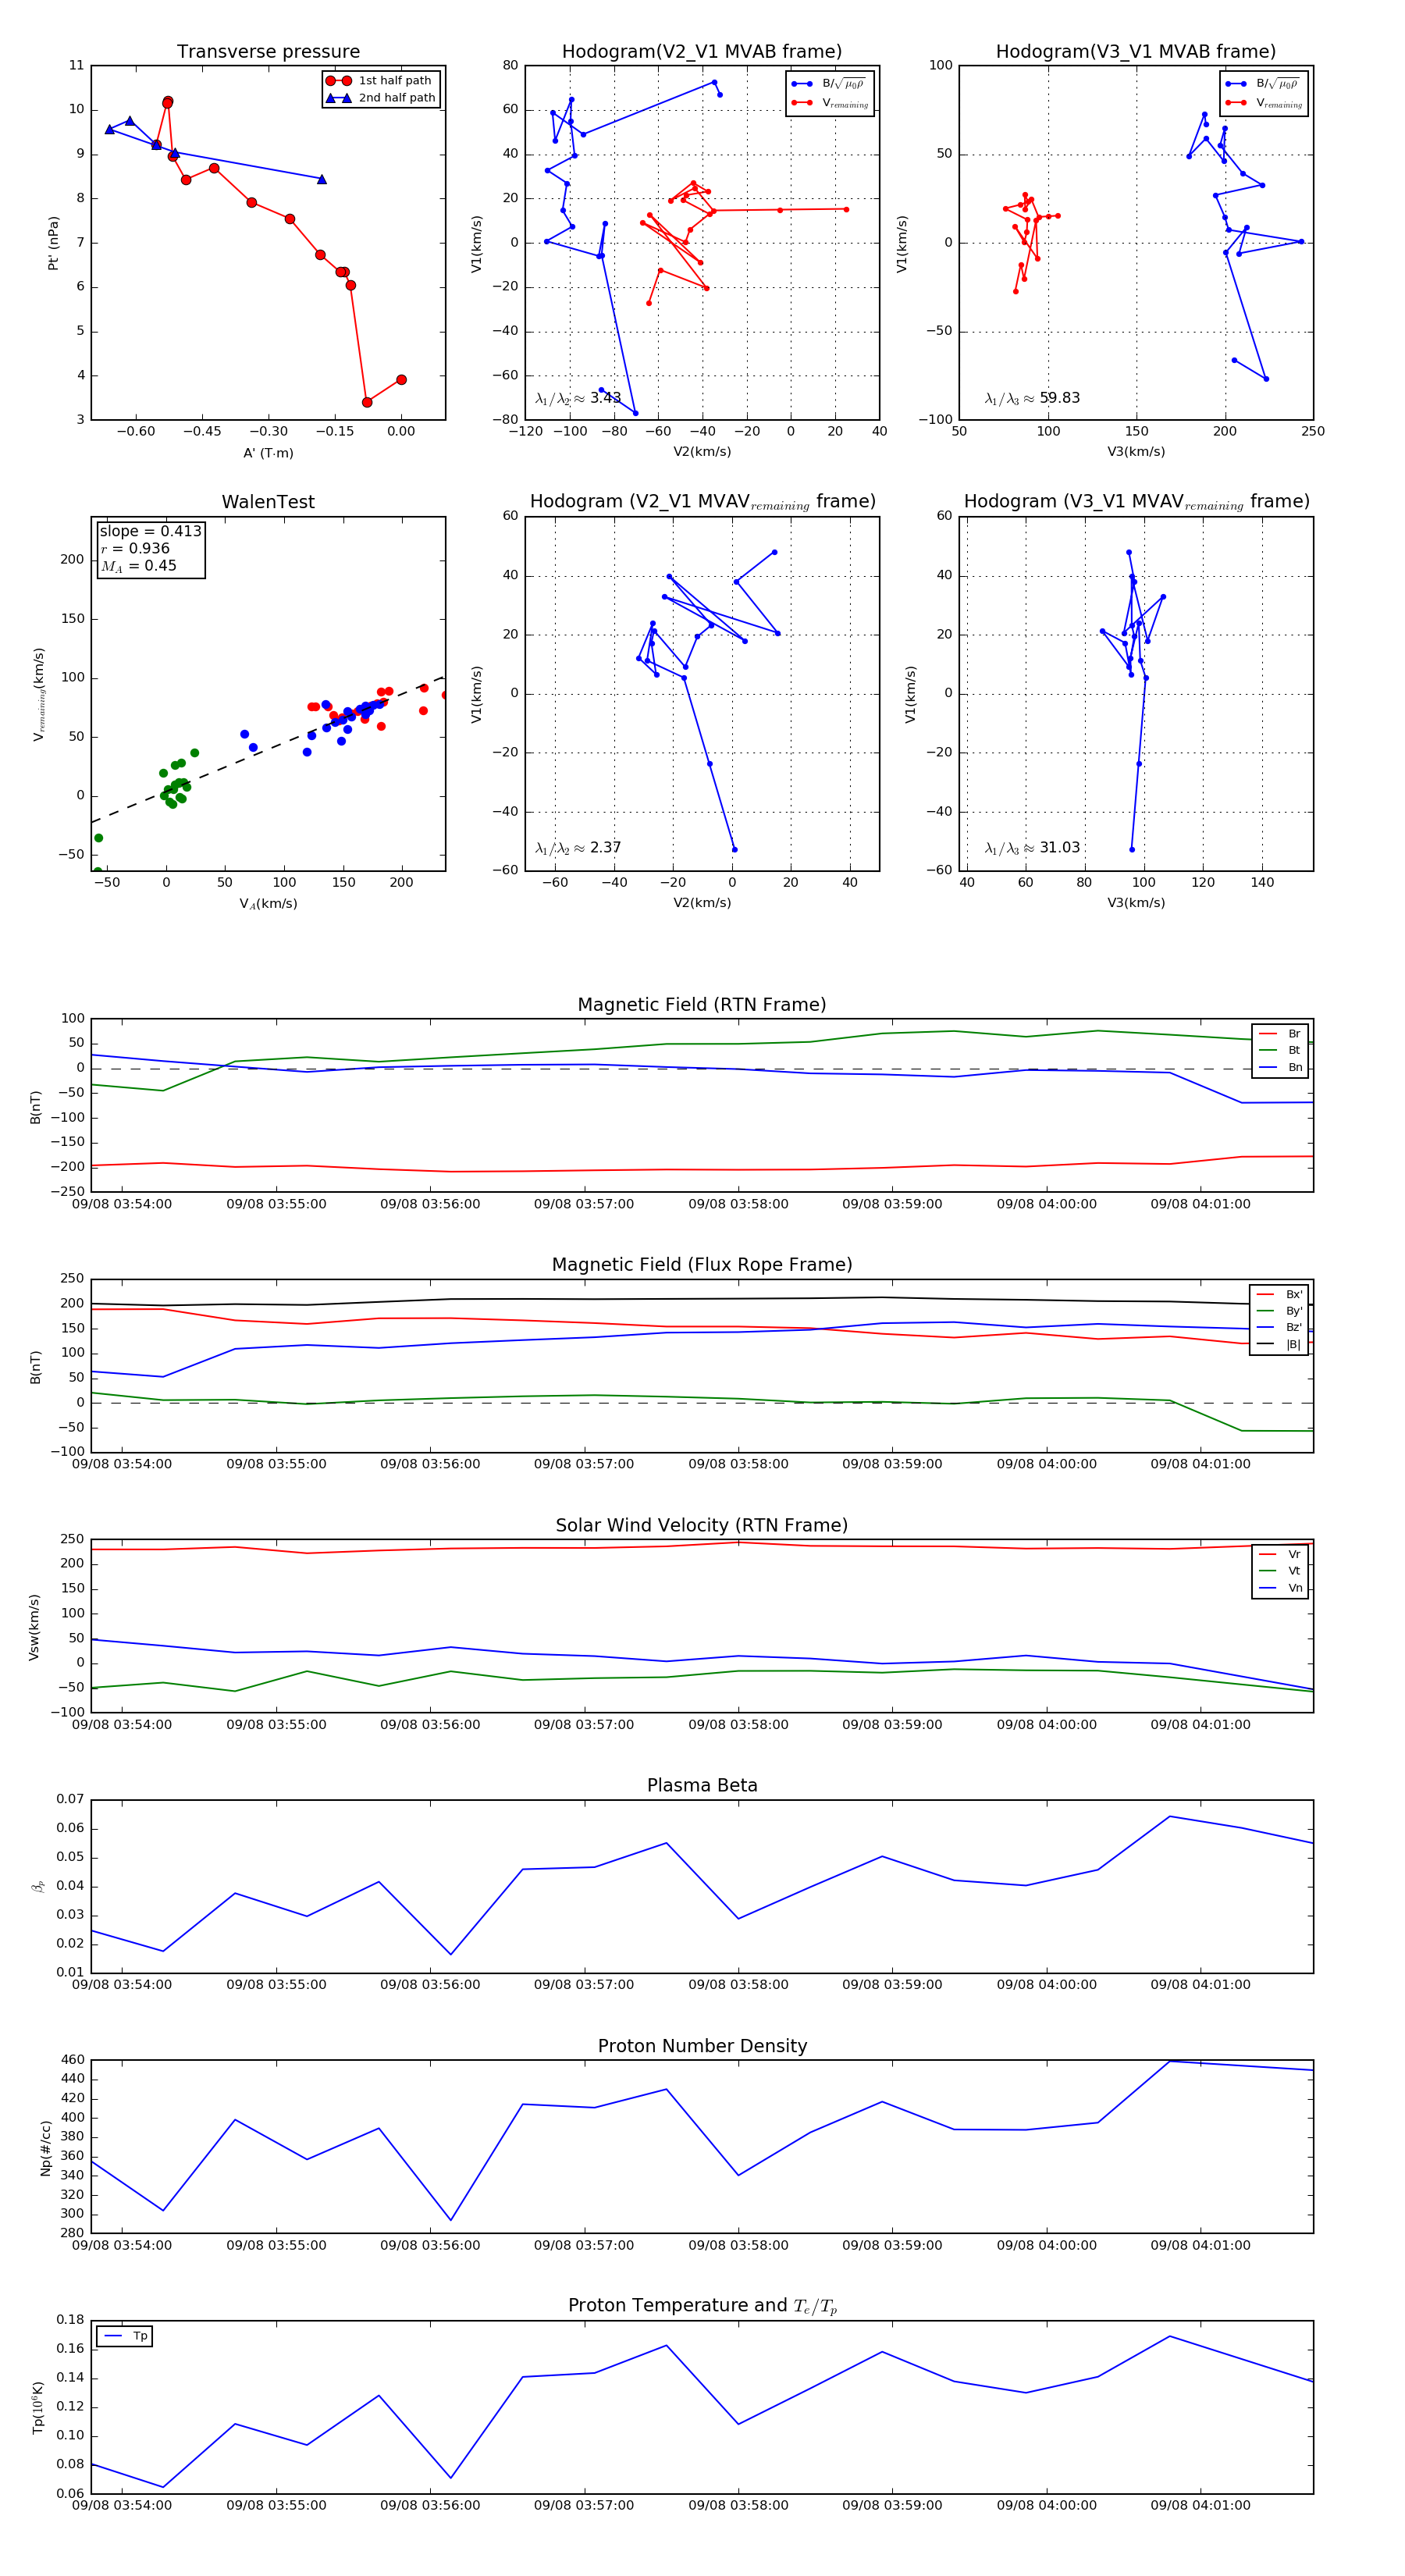Screen dimensions: 1405x2576
Task: Select the "Hodogram(V2_V1 MVAB frame)" title
Action: [702, 52]
